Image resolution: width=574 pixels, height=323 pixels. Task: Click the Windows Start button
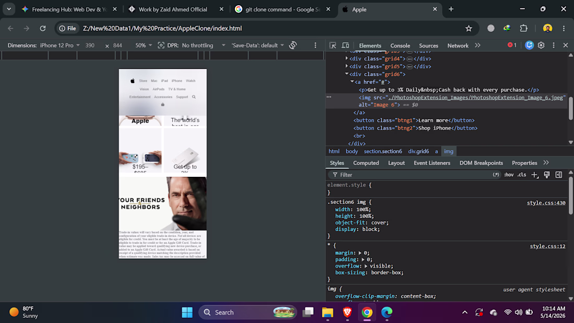point(187,313)
